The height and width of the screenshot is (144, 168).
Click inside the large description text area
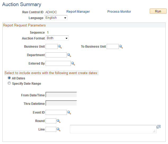pos(113,129)
